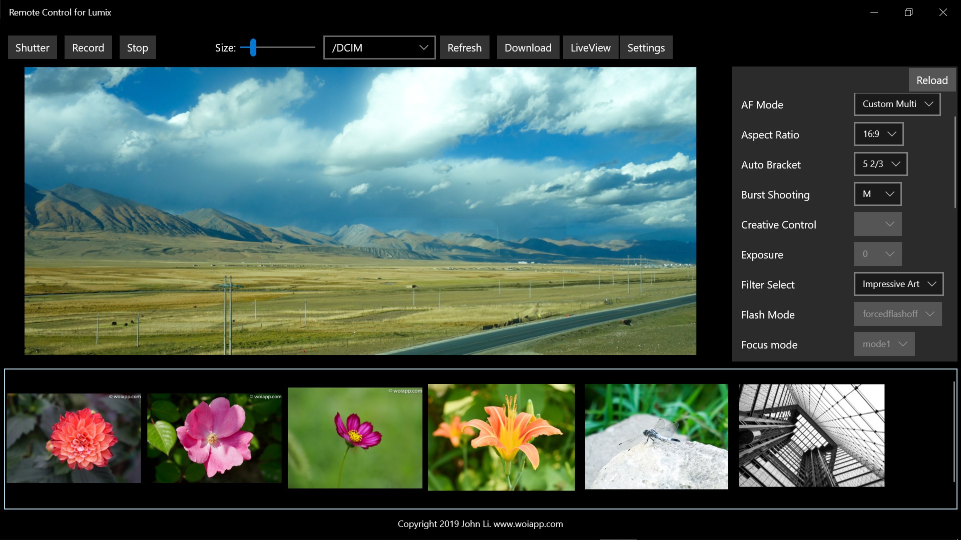Select the orange dahlia thumbnail
Viewport: 961px width, 540px height.
pos(74,437)
